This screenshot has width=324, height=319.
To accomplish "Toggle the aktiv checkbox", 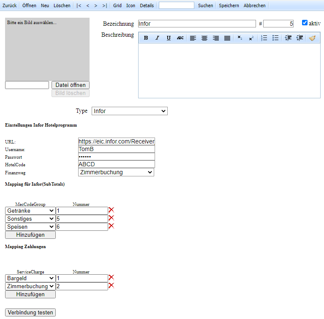I will pyautogui.click(x=305, y=23).
